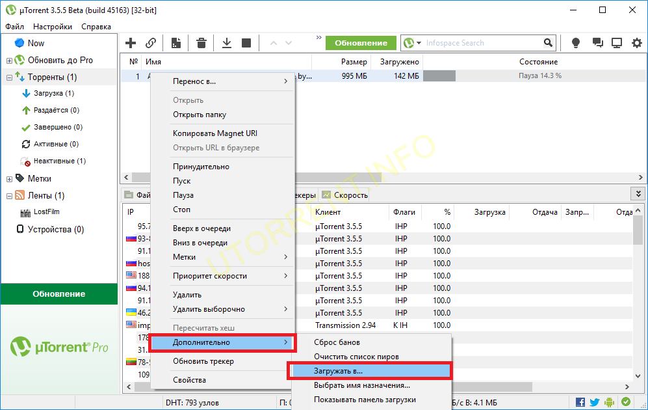
Task: Open Удалить выборочно submenu
Action: [223, 309]
